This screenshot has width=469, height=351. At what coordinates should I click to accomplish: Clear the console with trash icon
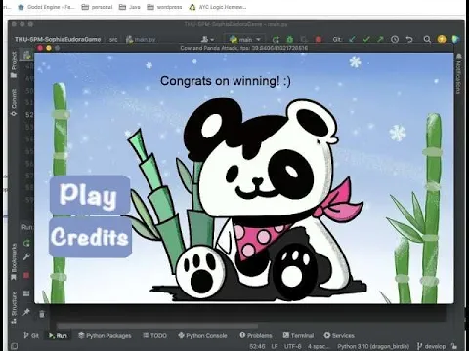(42, 314)
